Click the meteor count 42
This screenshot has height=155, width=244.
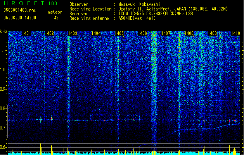[56, 18]
